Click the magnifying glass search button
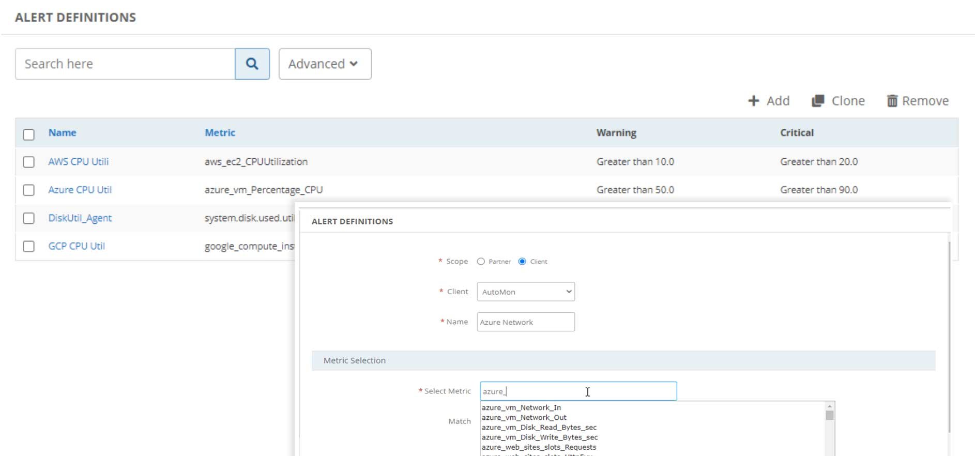The height and width of the screenshot is (456, 975). [252, 64]
